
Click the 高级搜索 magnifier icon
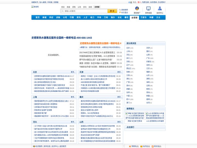(x=120, y=10)
